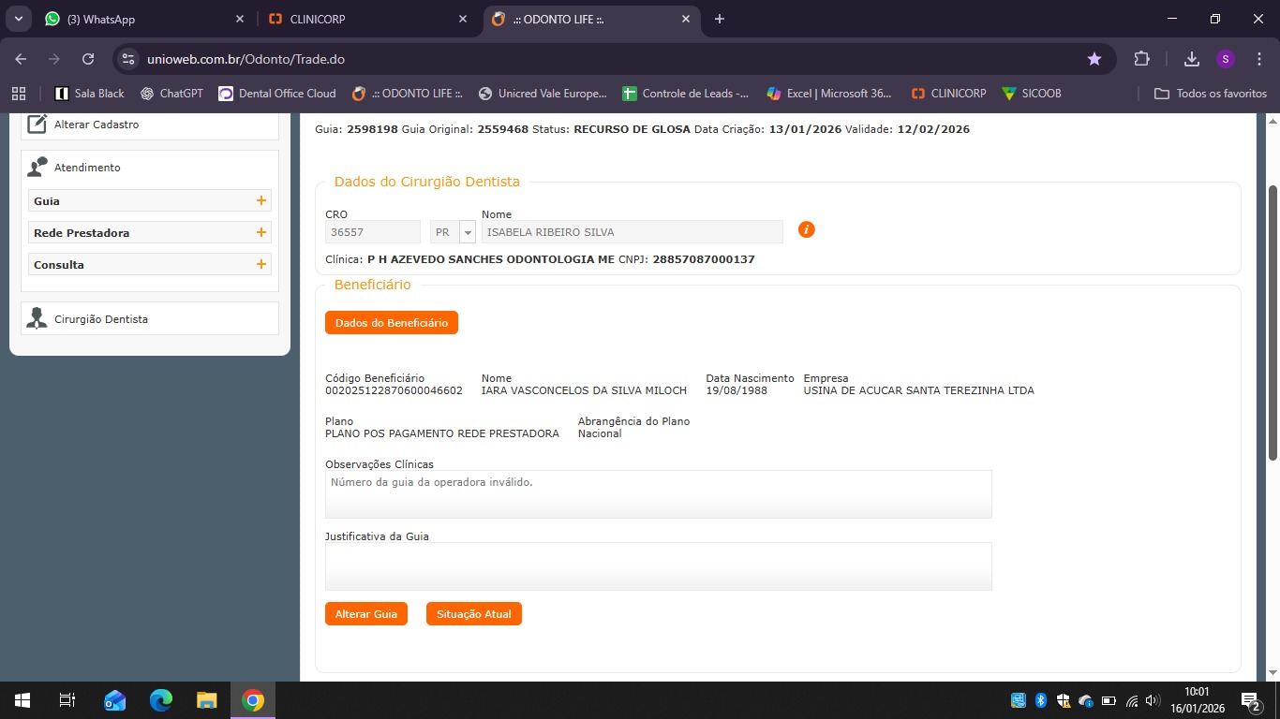
Task: Click into Justificativa da Guia text box
Action: 658,566
